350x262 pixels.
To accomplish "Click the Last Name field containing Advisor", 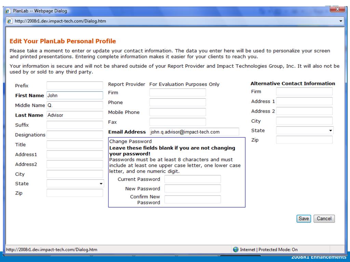I will click(75, 115).
